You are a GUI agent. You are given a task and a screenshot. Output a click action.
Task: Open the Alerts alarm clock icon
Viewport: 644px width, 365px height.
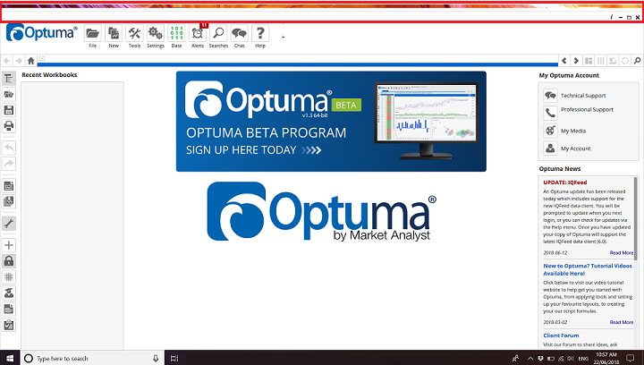pyautogui.click(x=198, y=34)
